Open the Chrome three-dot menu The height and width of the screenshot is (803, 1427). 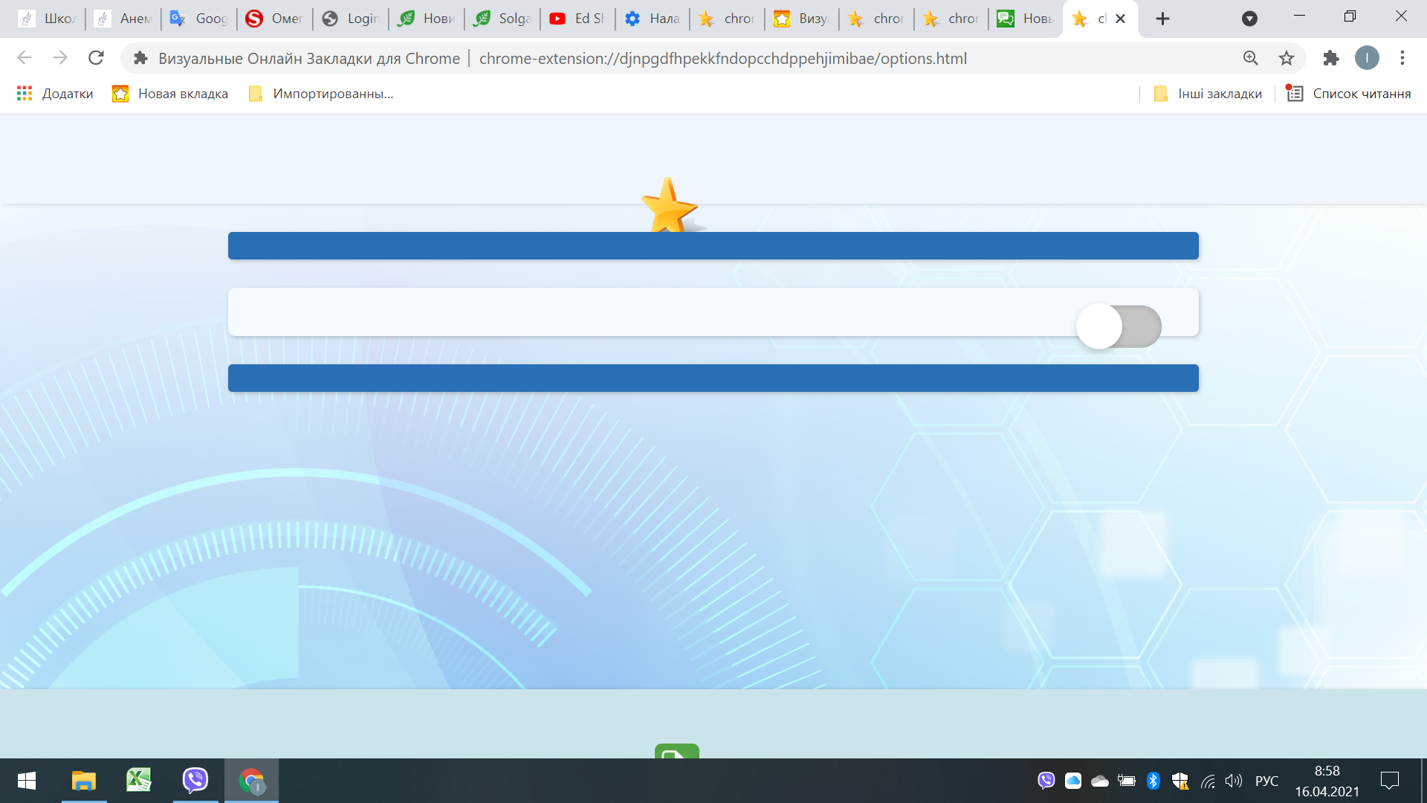[x=1402, y=58]
